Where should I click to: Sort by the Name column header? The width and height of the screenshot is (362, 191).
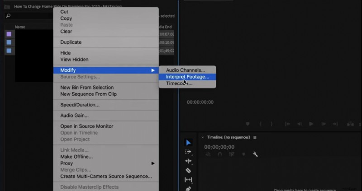pyautogui.click(x=20, y=27)
